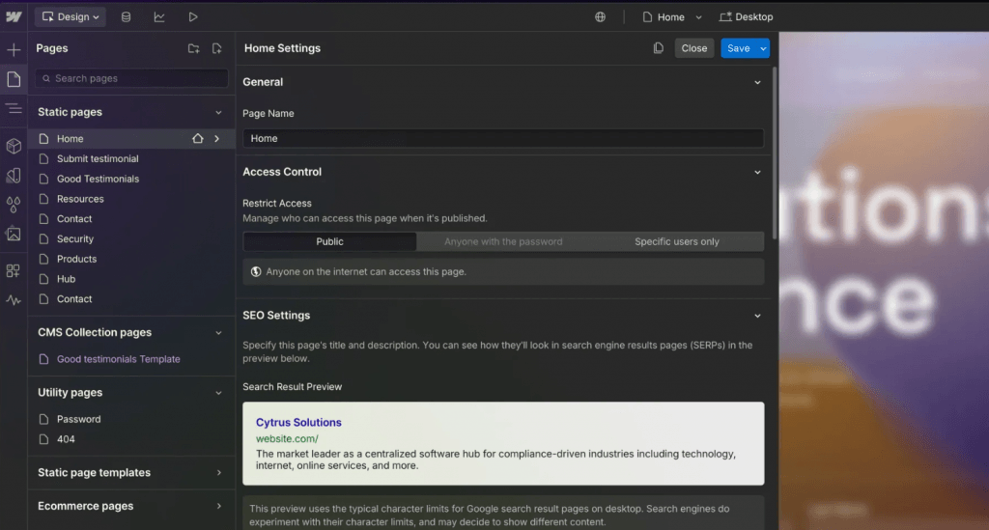This screenshot has width=989, height=530.
Task: Select Specific users only option
Action: point(677,242)
